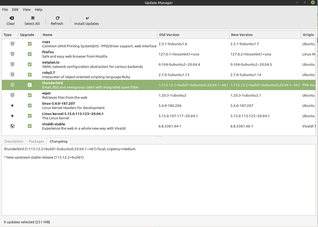
Task: Select the wget package name
Action: pyautogui.click(x=46, y=93)
